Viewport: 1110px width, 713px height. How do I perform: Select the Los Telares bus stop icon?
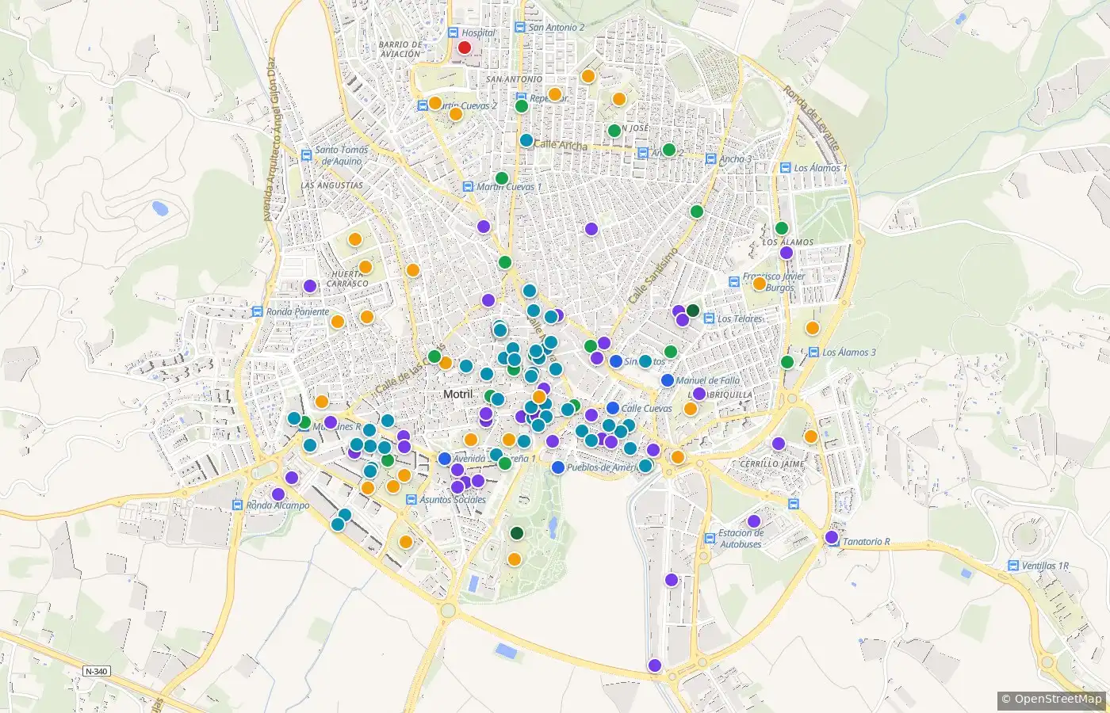(x=709, y=319)
